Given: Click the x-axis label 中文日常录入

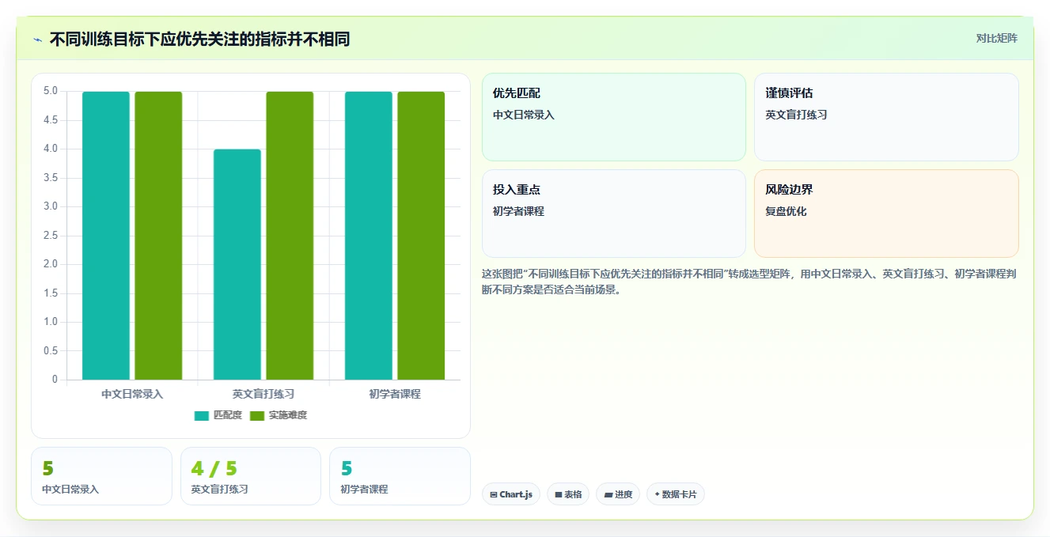Looking at the screenshot, I should (x=132, y=394).
